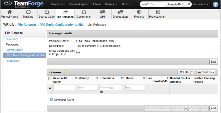Open the Trackers crosshair icon
The width and height of the screenshot is (221, 113).
pyautogui.click(x=28, y=12)
